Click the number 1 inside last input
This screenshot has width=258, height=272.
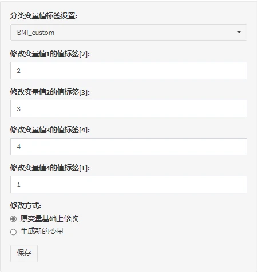pos(19,185)
